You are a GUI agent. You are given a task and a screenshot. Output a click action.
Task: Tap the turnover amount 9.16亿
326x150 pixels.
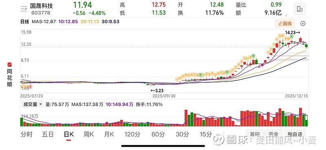(273, 13)
